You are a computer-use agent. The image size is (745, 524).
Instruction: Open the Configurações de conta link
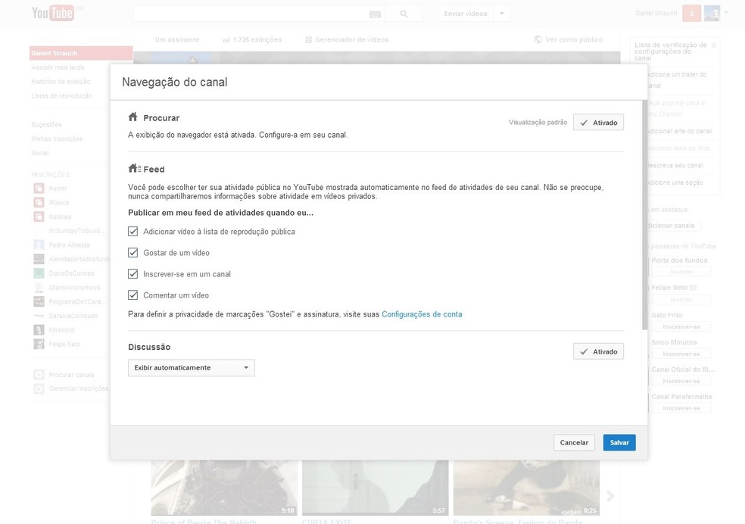coord(421,313)
